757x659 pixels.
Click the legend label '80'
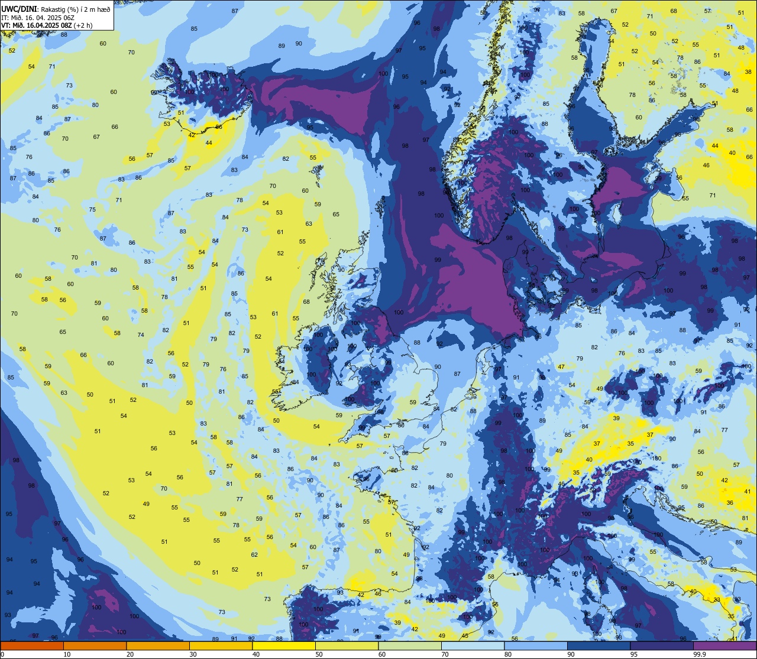(x=508, y=654)
